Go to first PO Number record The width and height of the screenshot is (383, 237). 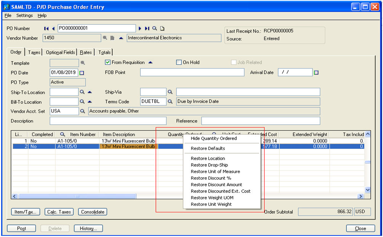(46, 29)
